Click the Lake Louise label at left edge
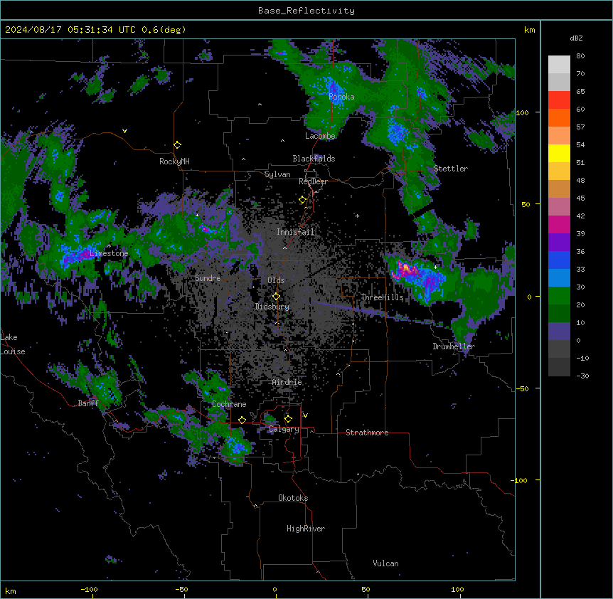The width and height of the screenshot is (613, 599). (x=13, y=344)
